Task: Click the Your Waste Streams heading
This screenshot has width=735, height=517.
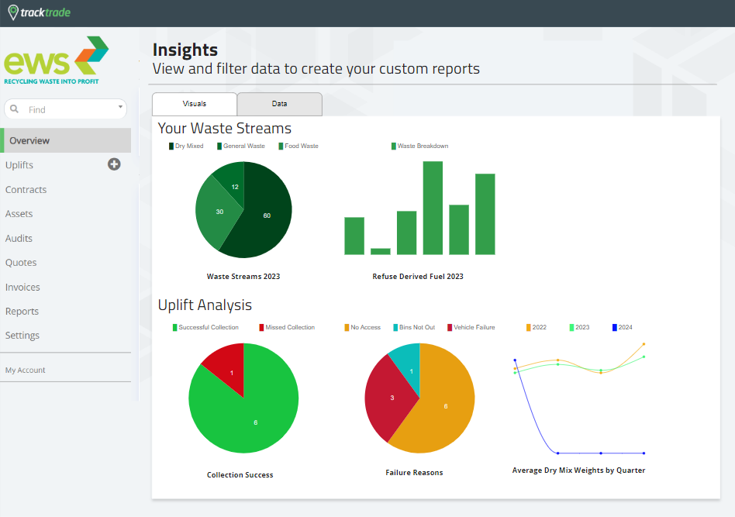Action: [x=225, y=128]
